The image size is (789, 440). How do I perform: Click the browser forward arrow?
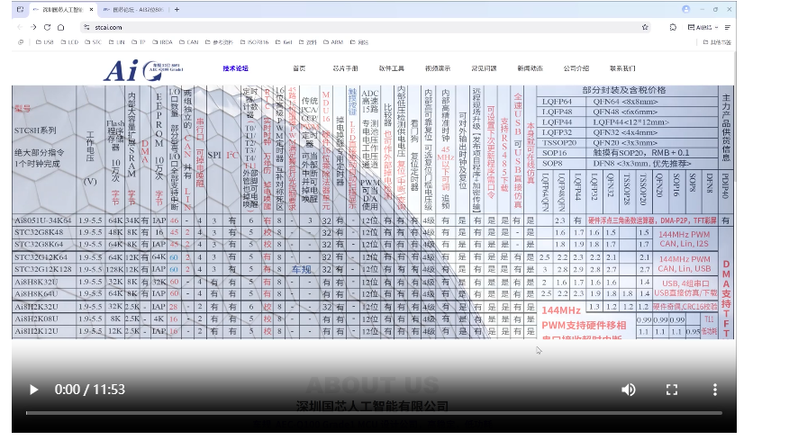click(33, 27)
